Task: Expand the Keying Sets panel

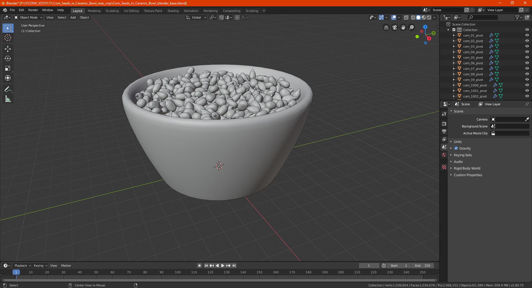Action: (x=463, y=155)
